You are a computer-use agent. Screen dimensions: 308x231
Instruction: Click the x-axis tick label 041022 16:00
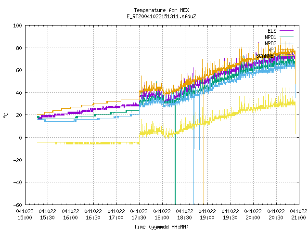(x=71, y=215)
